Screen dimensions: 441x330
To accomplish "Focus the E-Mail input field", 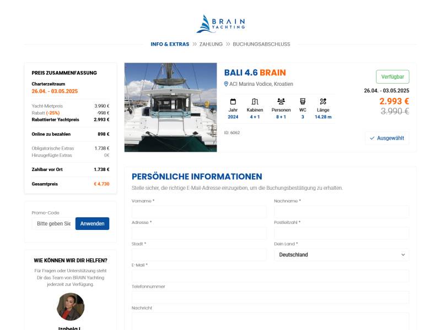I will point(270,276).
